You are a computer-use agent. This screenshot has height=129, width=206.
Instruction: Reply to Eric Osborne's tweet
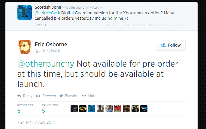25,96
